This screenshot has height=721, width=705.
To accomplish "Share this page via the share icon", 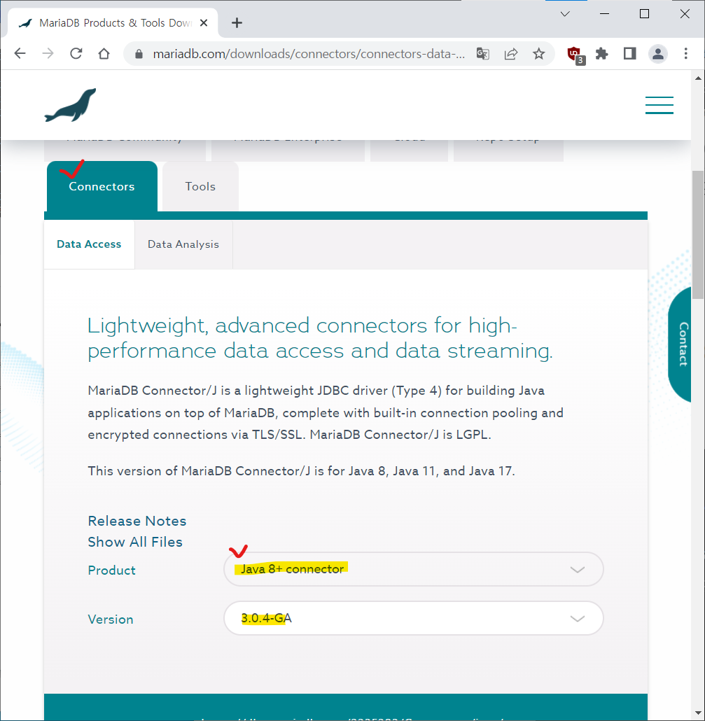I will click(511, 54).
